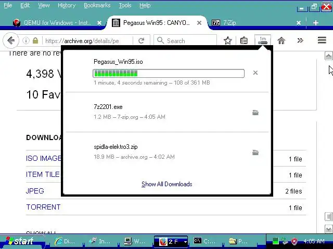Switch to Internet Explorer taskbar item
The width and height of the screenshot is (333, 249).
click(x=65, y=241)
